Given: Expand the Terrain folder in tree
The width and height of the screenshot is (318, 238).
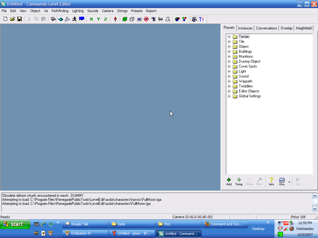Looking at the screenshot, I should coord(229,37).
